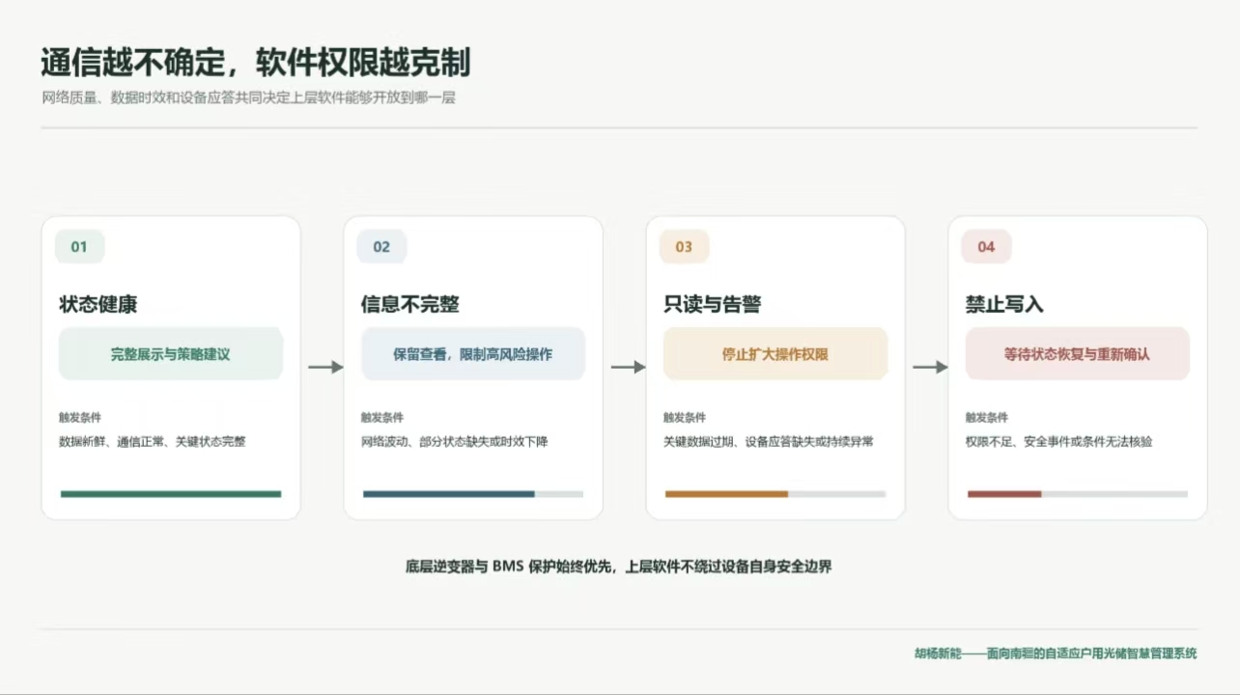
Task: Click text 网络波动、部分状态缺失或时效下降
Action: [x=455, y=441]
